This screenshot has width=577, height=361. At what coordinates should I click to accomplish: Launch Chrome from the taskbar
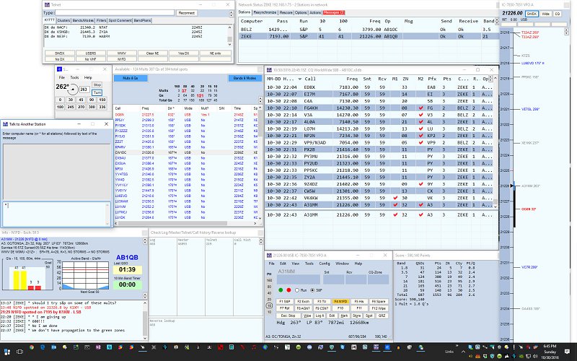(x=32, y=347)
